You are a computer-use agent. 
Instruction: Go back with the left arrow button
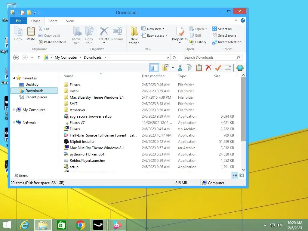point(16,57)
